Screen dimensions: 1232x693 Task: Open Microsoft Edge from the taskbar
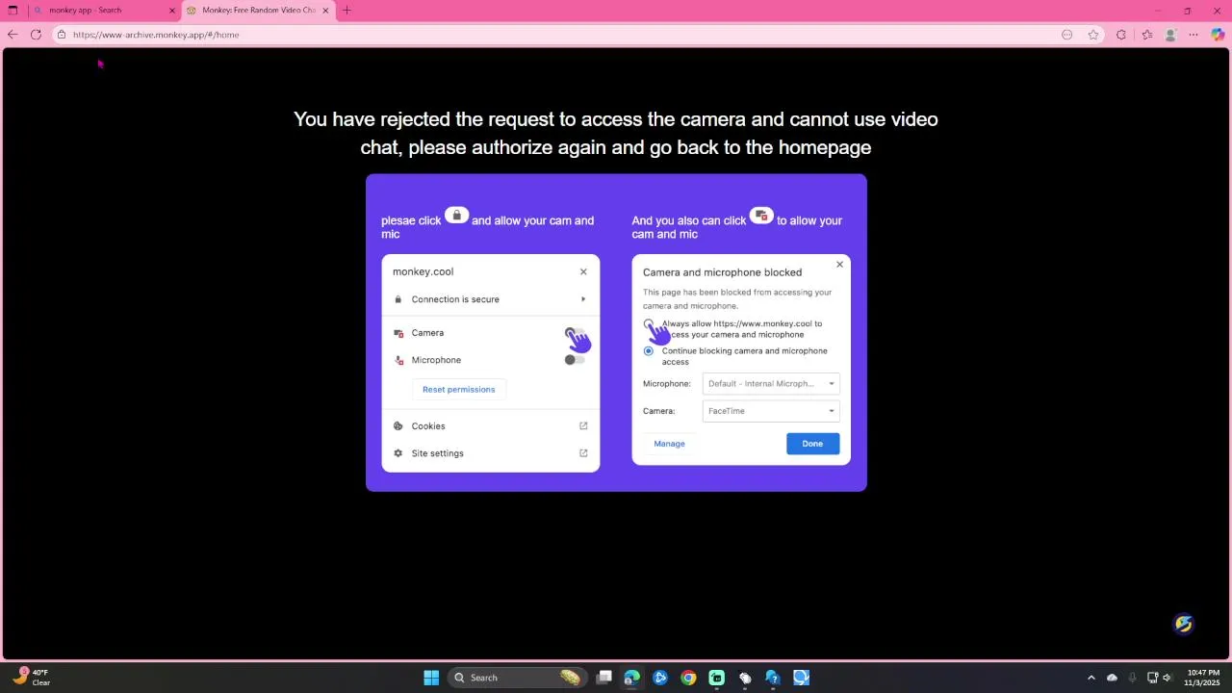[x=632, y=678]
